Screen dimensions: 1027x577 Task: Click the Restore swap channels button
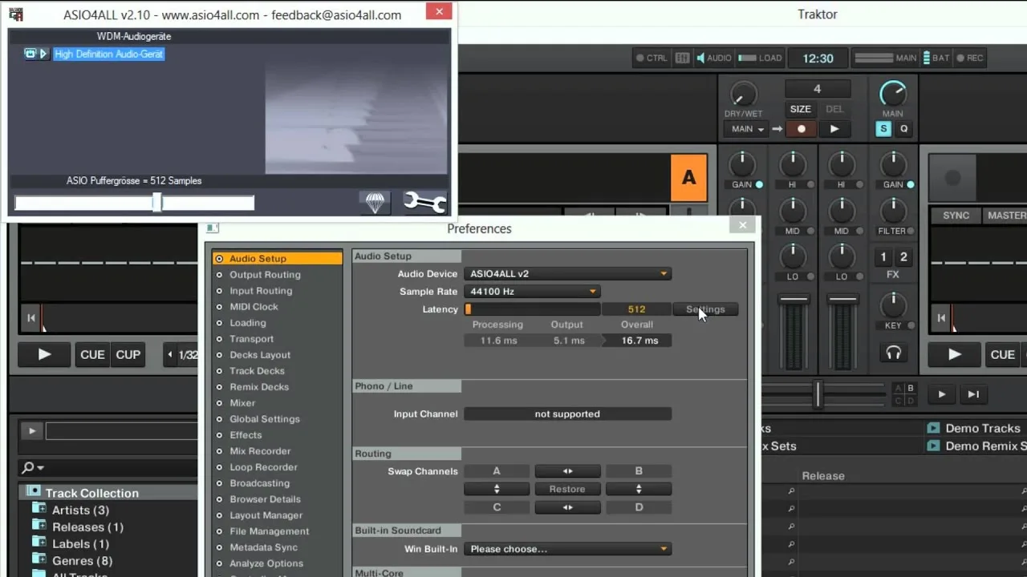(x=567, y=489)
